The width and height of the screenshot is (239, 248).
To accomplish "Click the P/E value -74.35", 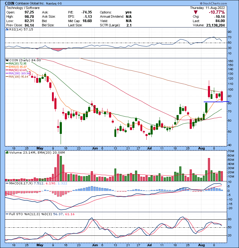I will [x=87, y=12].
